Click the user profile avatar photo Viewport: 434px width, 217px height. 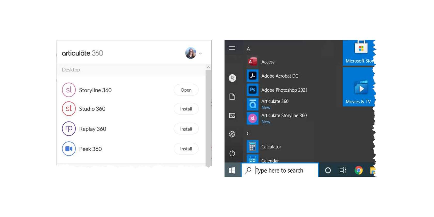[x=191, y=53]
